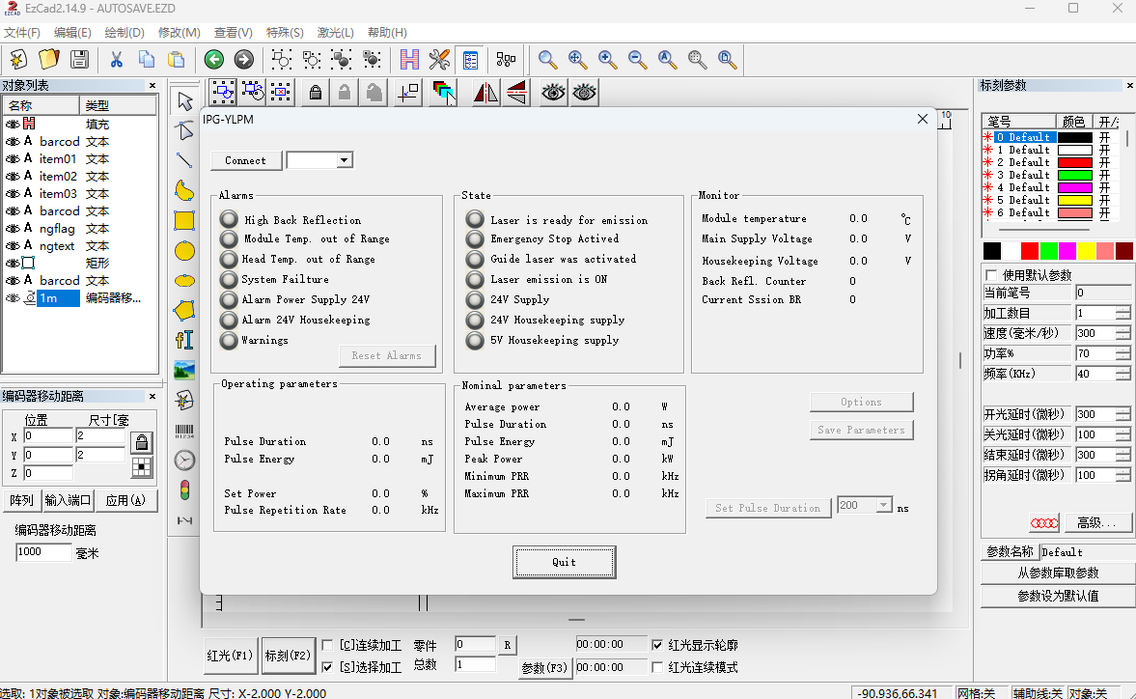Save the file with floppy disk icon
This screenshot has width=1136, height=699.
pos(79,60)
